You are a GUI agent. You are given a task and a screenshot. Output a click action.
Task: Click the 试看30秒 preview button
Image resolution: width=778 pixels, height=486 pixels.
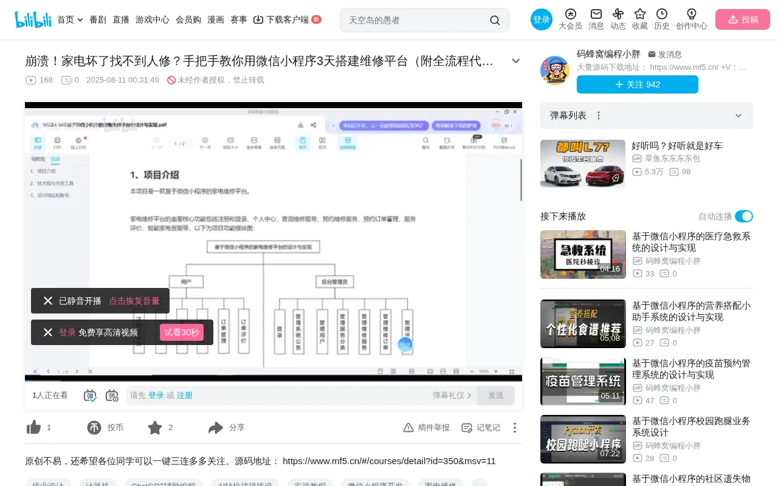click(x=182, y=332)
